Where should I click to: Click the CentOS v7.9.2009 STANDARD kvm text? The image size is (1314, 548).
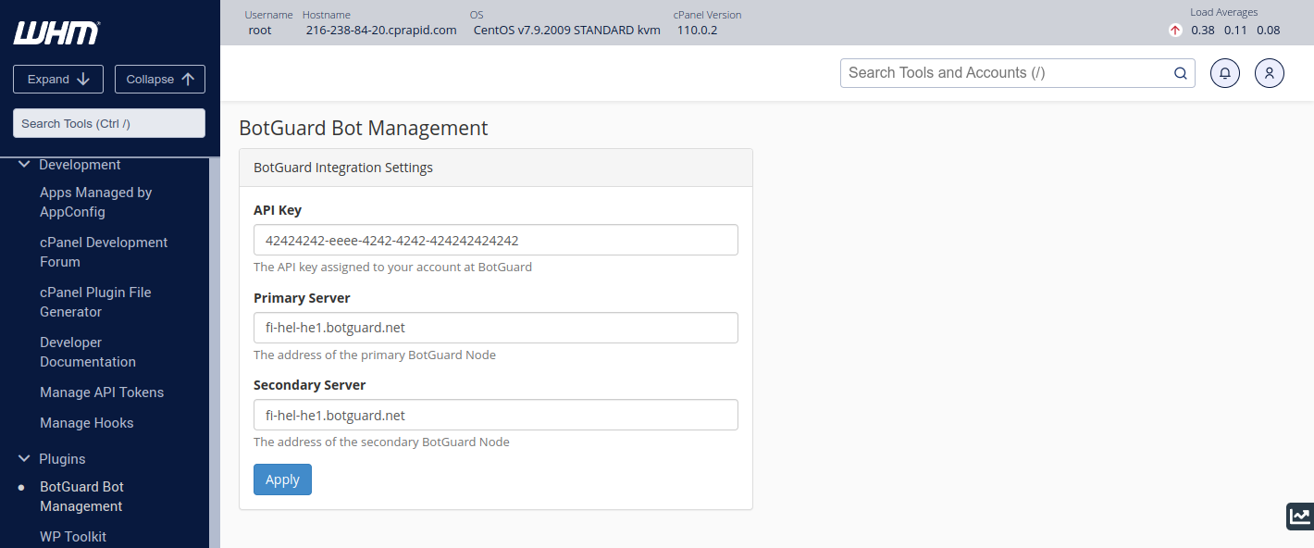click(x=567, y=30)
